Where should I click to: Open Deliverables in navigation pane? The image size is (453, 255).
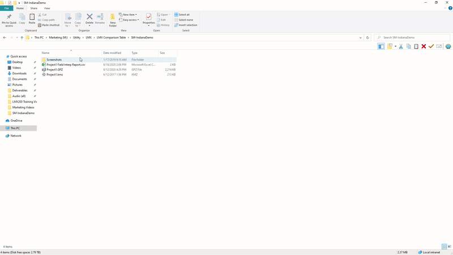click(20, 91)
